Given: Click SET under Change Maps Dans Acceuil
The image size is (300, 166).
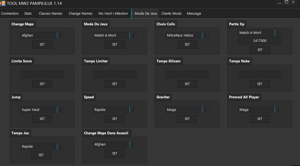Looking at the screenshot, I should point(115,153).
